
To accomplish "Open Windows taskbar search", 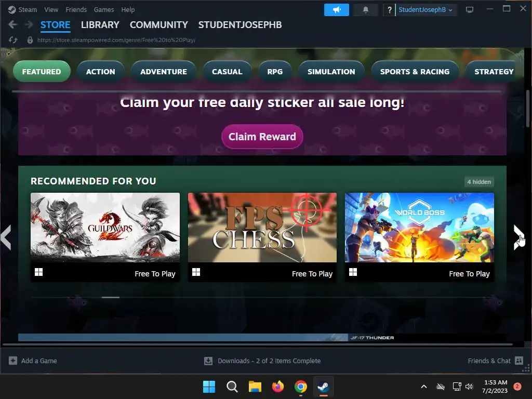I will coord(232,387).
